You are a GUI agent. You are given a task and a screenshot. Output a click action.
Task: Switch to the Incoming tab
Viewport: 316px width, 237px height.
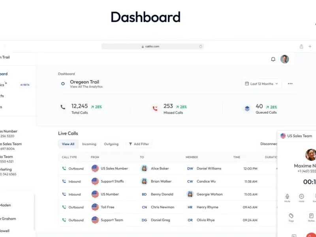tap(89, 144)
